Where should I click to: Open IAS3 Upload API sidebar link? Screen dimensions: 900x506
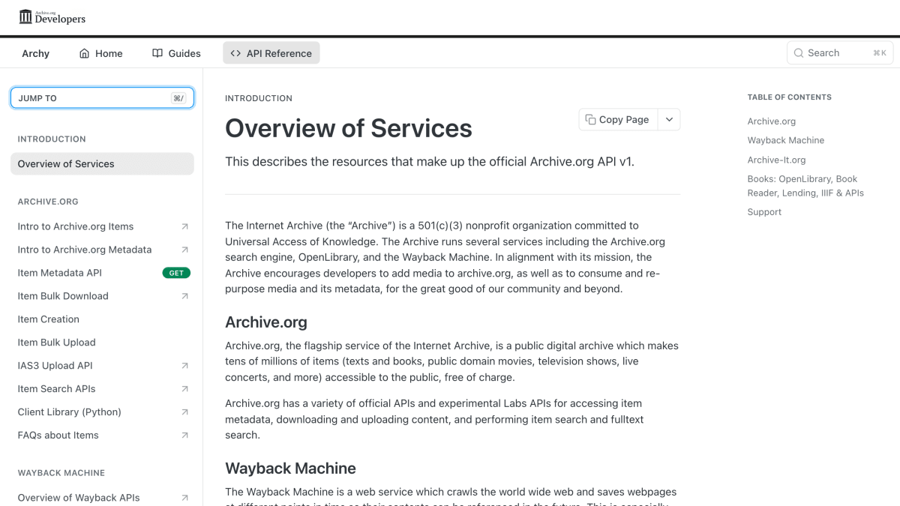pos(102,366)
